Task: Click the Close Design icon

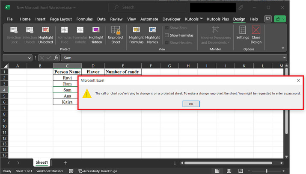Action: click(x=256, y=30)
